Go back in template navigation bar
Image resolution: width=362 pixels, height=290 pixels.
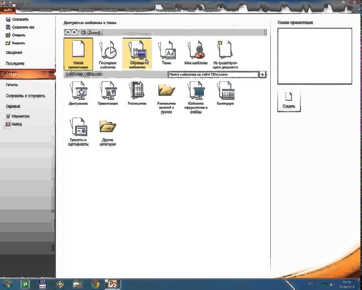click(68, 32)
